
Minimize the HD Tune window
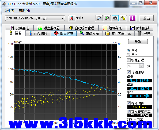[x=134, y=3]
